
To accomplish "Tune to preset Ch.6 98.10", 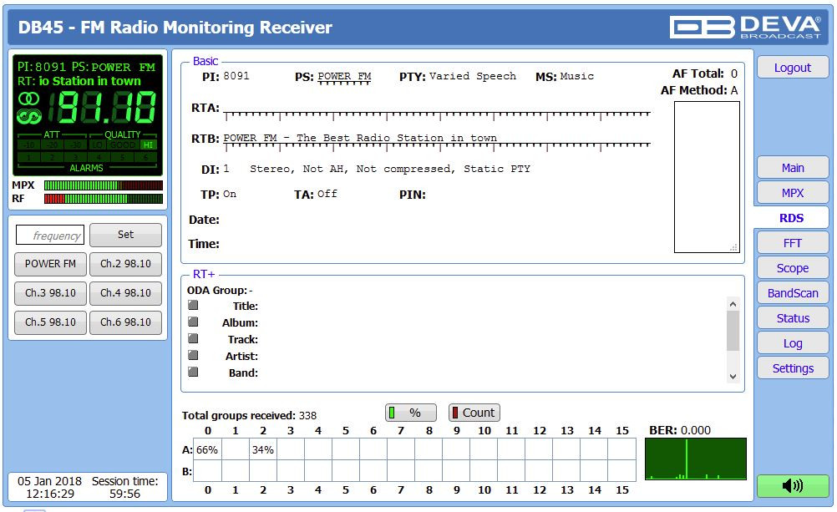I will tap(125, 322).
